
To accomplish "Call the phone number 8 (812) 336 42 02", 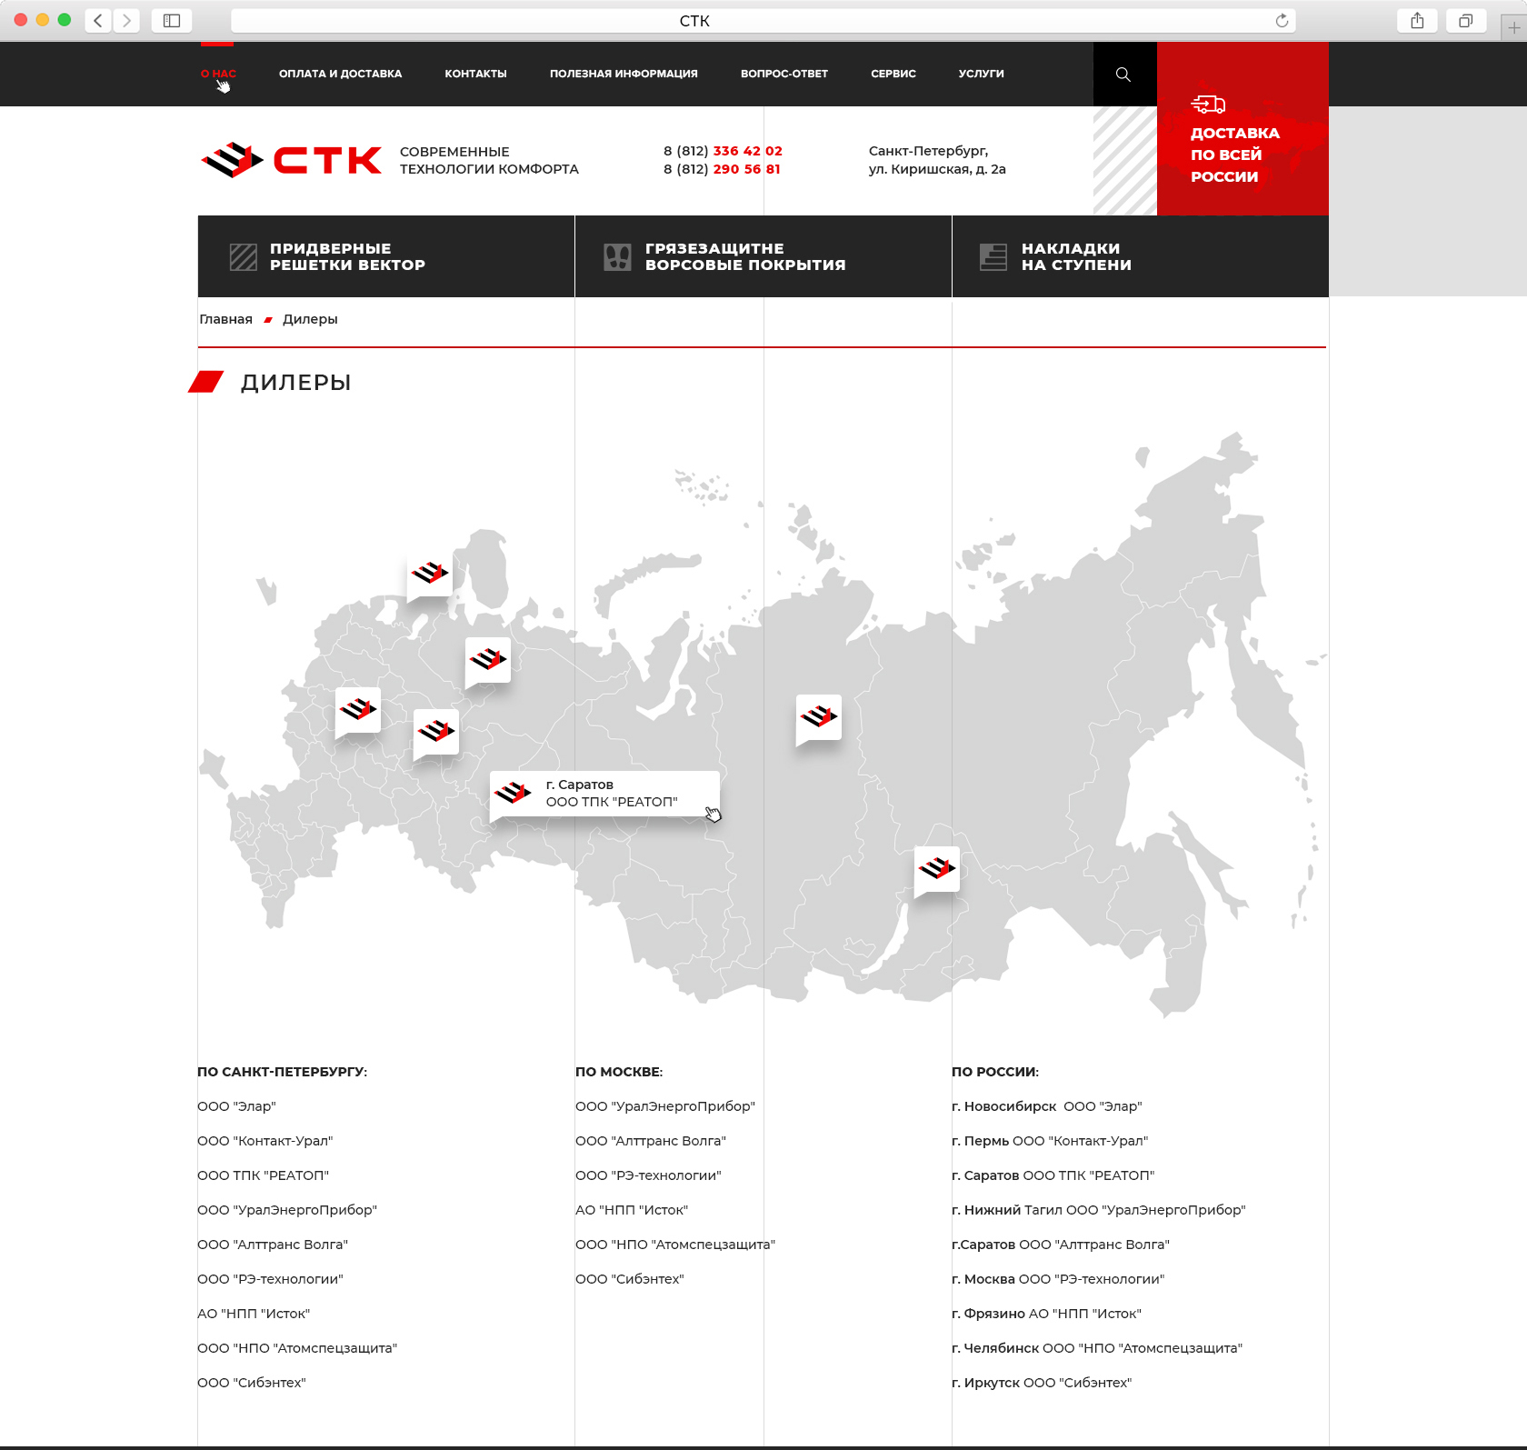I will pos(723,151).
